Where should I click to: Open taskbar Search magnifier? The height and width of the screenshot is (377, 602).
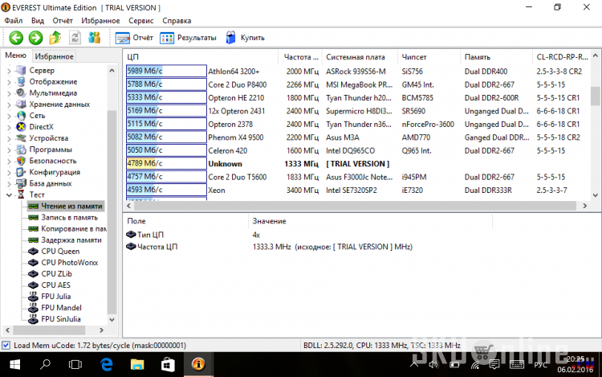tap(45, 364)
